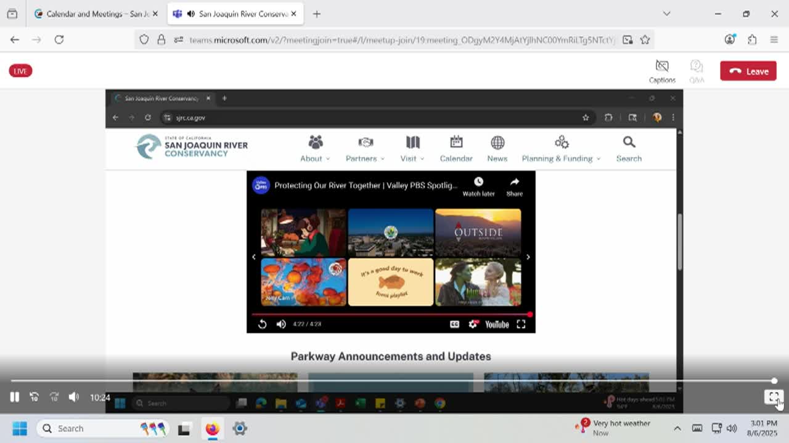The image size is (789, 443).
Task: Open site permissions icon in address bar
Action: [x=178, y=39]
